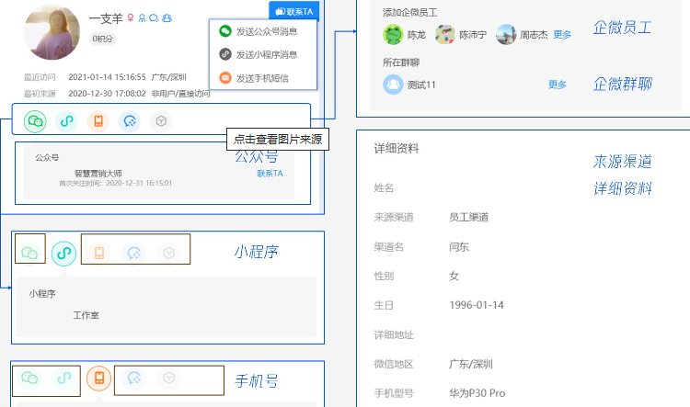Click the gray cube icon in first row
The height and width of the screenshot is (407, 690).
(x=161, y=121)
